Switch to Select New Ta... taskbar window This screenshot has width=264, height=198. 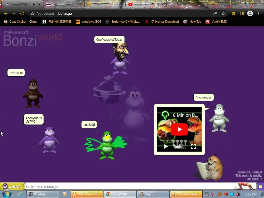click(87, 194)
